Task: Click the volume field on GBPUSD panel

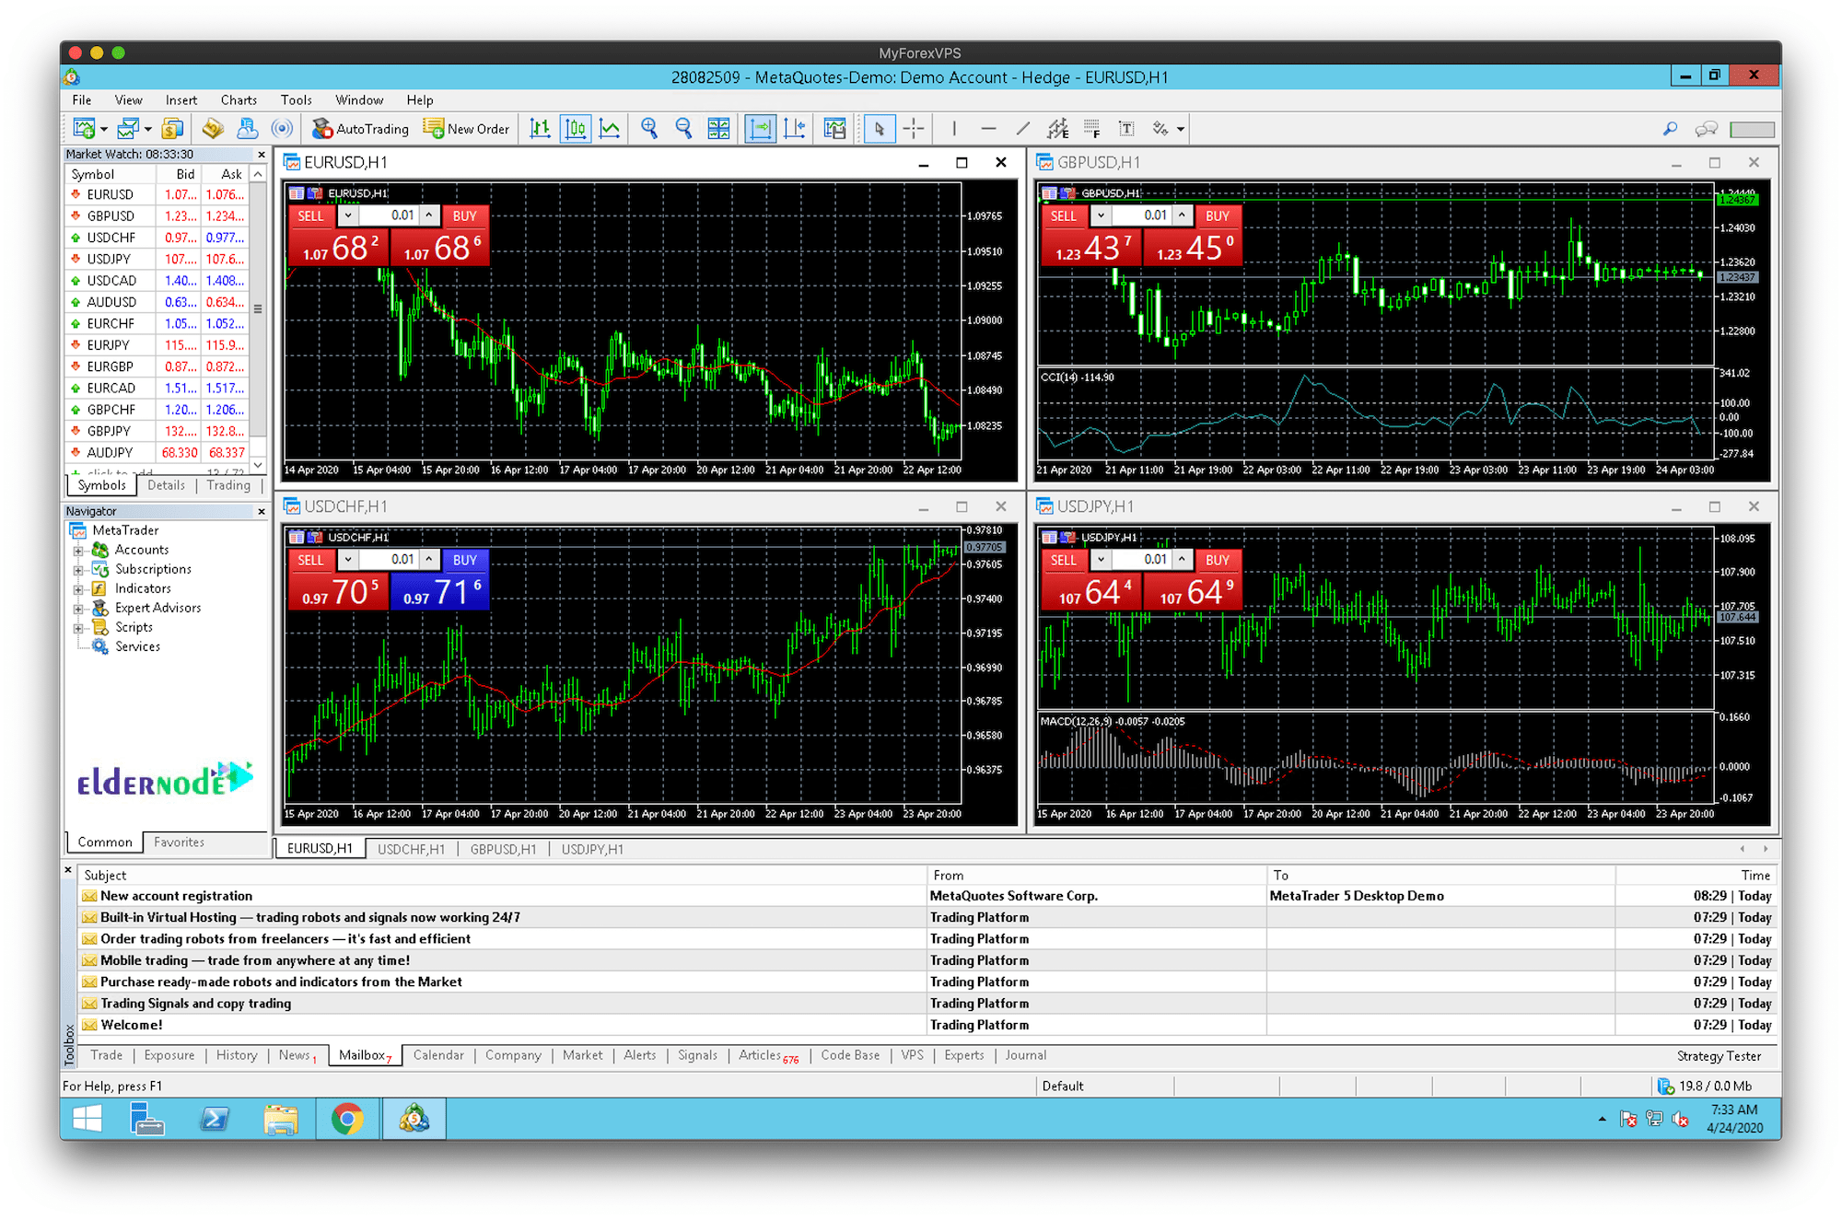Action: [1142, 215]
